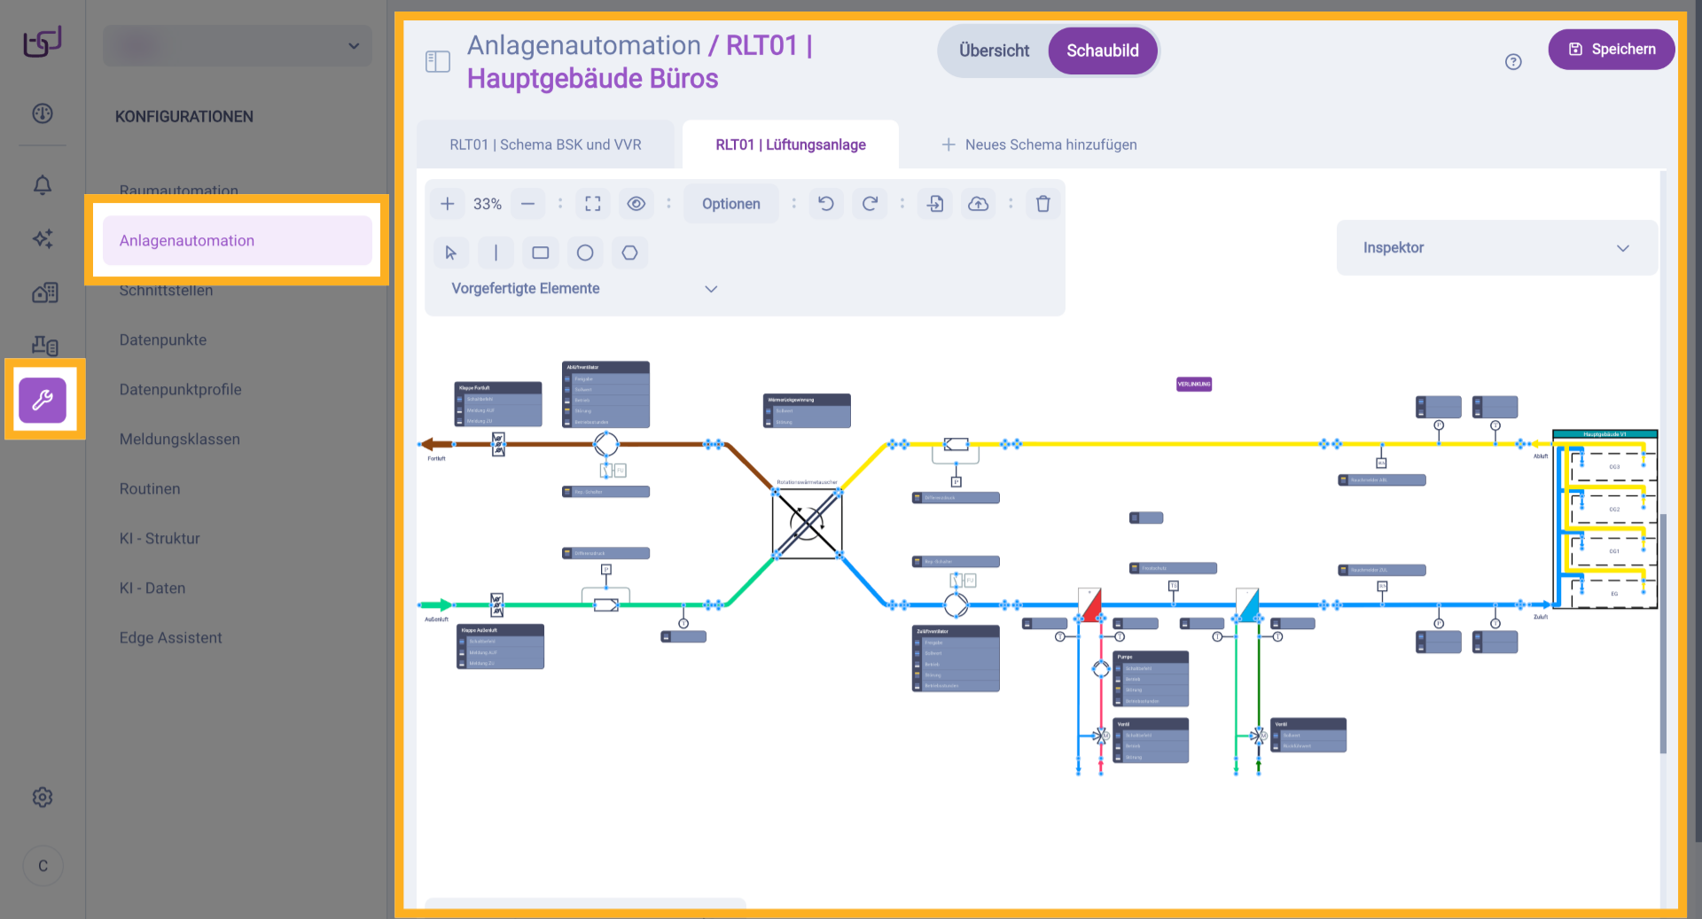The height and width of the screenshot is (919, 1702).
Task: Open notifications via the bell icon
Action: (x=42, y=185)
